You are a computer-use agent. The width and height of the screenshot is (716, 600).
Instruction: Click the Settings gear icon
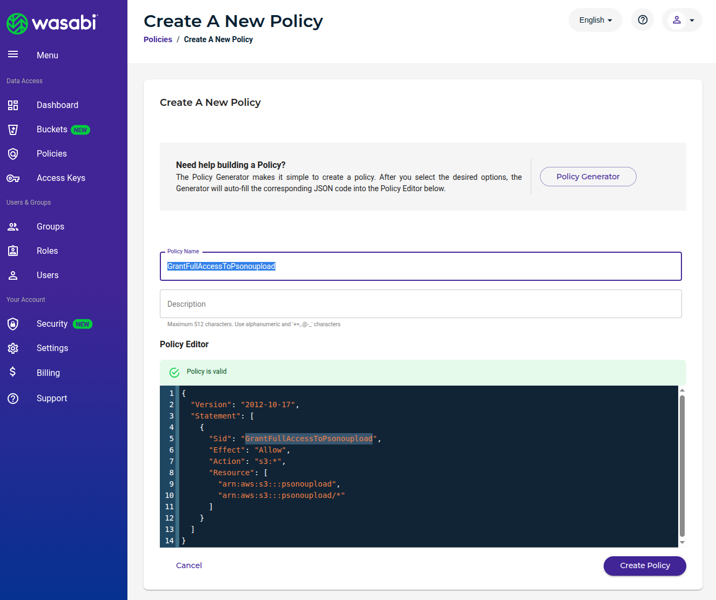click(13, 348)
